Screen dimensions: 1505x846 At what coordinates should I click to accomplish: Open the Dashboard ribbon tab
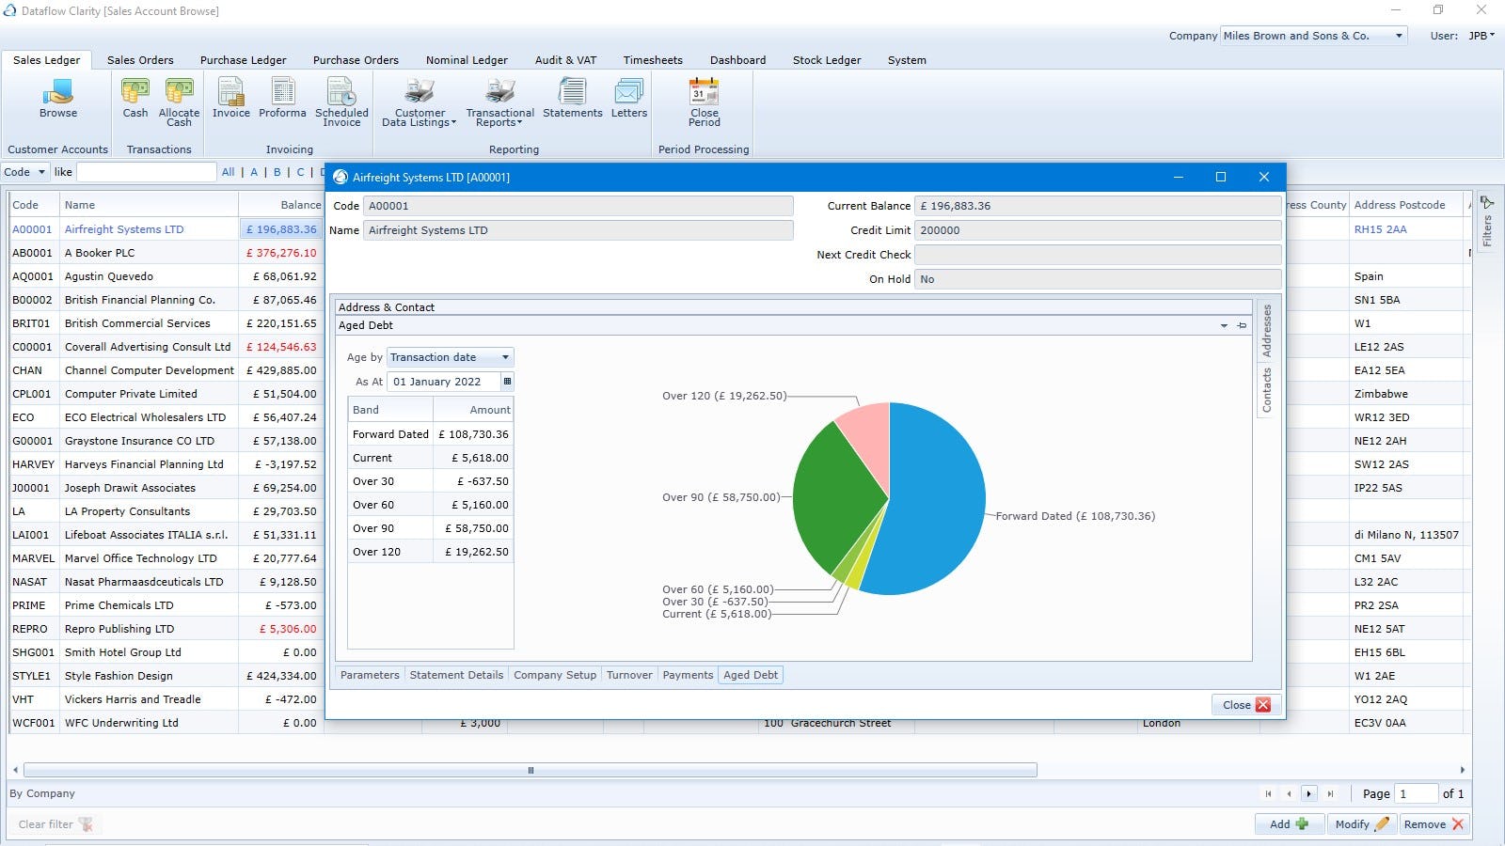click(737, 60)
